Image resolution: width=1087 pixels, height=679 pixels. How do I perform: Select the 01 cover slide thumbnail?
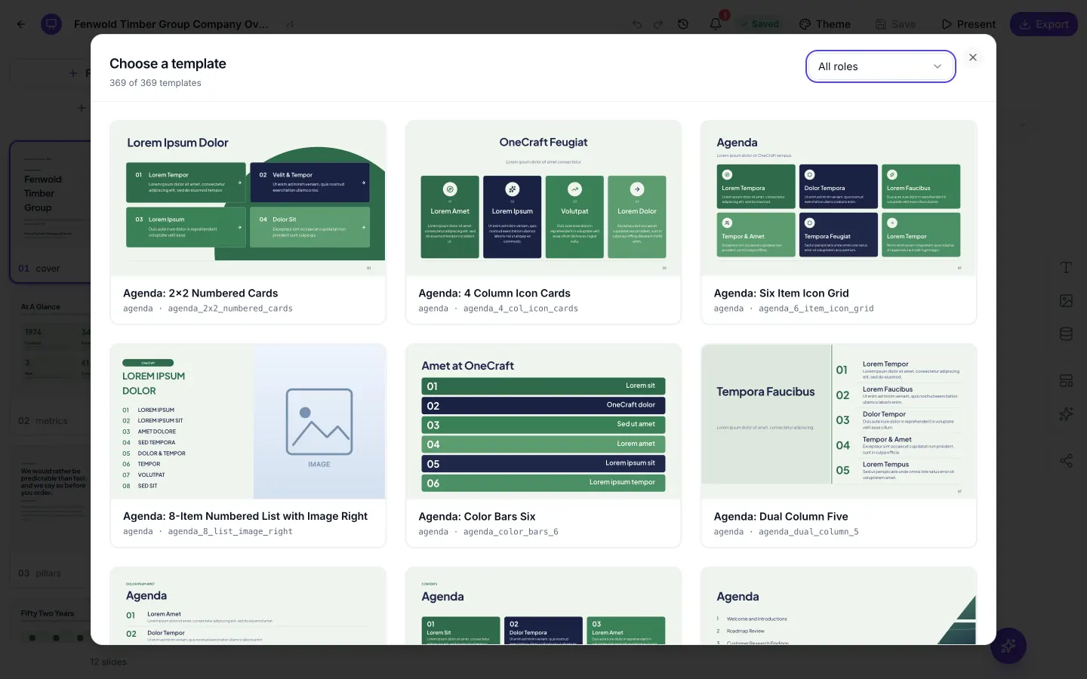[x=50, y=211]
